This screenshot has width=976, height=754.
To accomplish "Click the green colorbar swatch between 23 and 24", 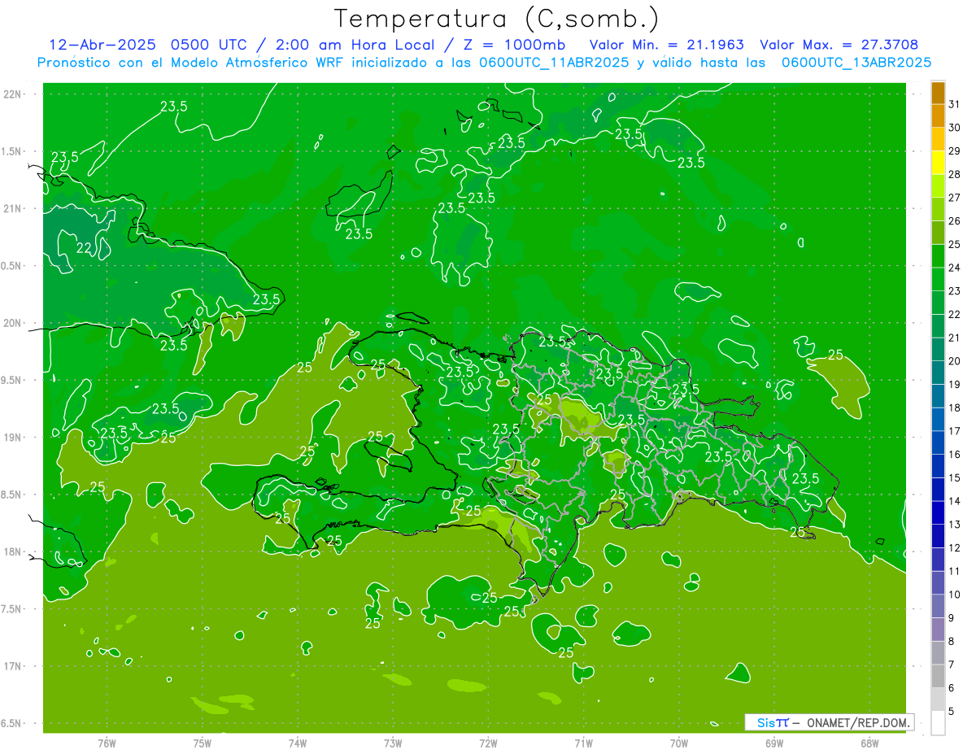I will coord(938,279).
